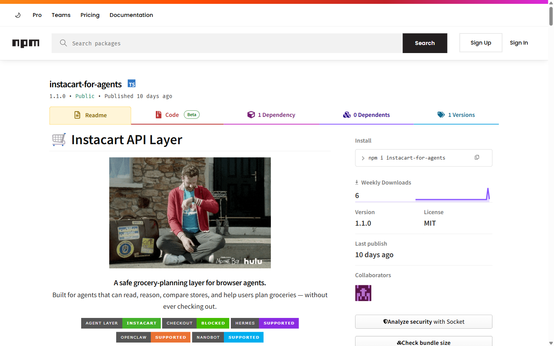Click the Beta pill on the Code tab
The height and width of the screenshot is (346, 554).
point(192,115)
